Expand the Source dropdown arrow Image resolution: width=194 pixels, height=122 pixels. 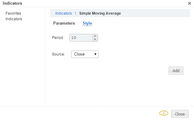pyautogui.click(x=95, y=54)
